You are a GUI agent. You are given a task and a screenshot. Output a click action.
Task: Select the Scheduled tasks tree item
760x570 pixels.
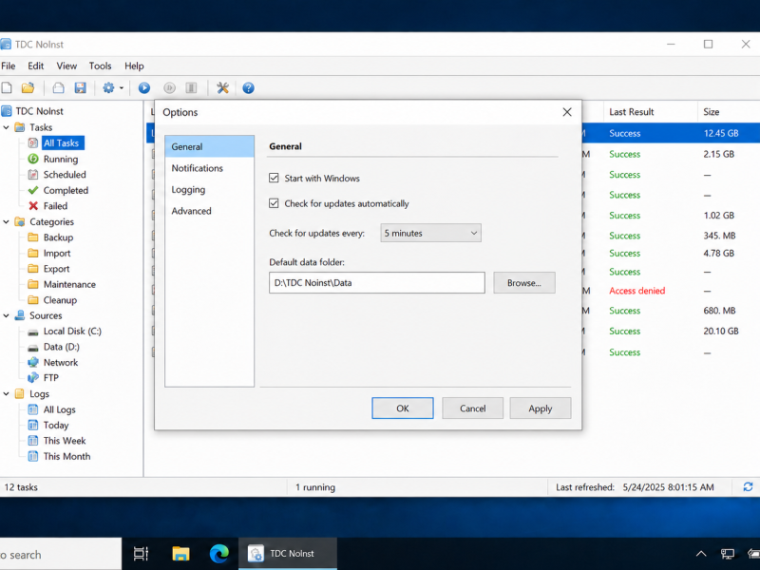coord(64,175)
